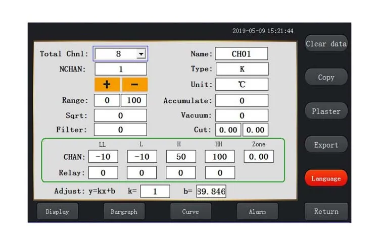The width and height of the screenshot is (379, 252).
Task: Click the Filter value field
Action: pos(120,130)
